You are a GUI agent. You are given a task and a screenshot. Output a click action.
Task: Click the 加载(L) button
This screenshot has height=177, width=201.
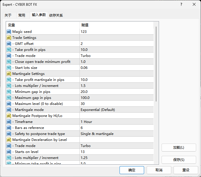pos(179,148)
